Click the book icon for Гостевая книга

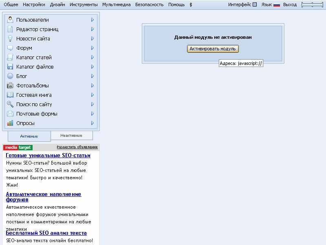(10, 95)
